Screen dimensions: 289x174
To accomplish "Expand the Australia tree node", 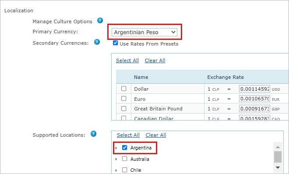I will coord(116,159).
